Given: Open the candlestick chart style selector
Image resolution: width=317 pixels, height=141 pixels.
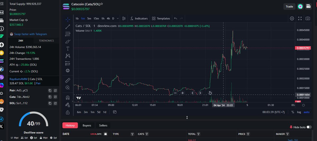Looking at the screenshot, I should [x=124, y=18].
